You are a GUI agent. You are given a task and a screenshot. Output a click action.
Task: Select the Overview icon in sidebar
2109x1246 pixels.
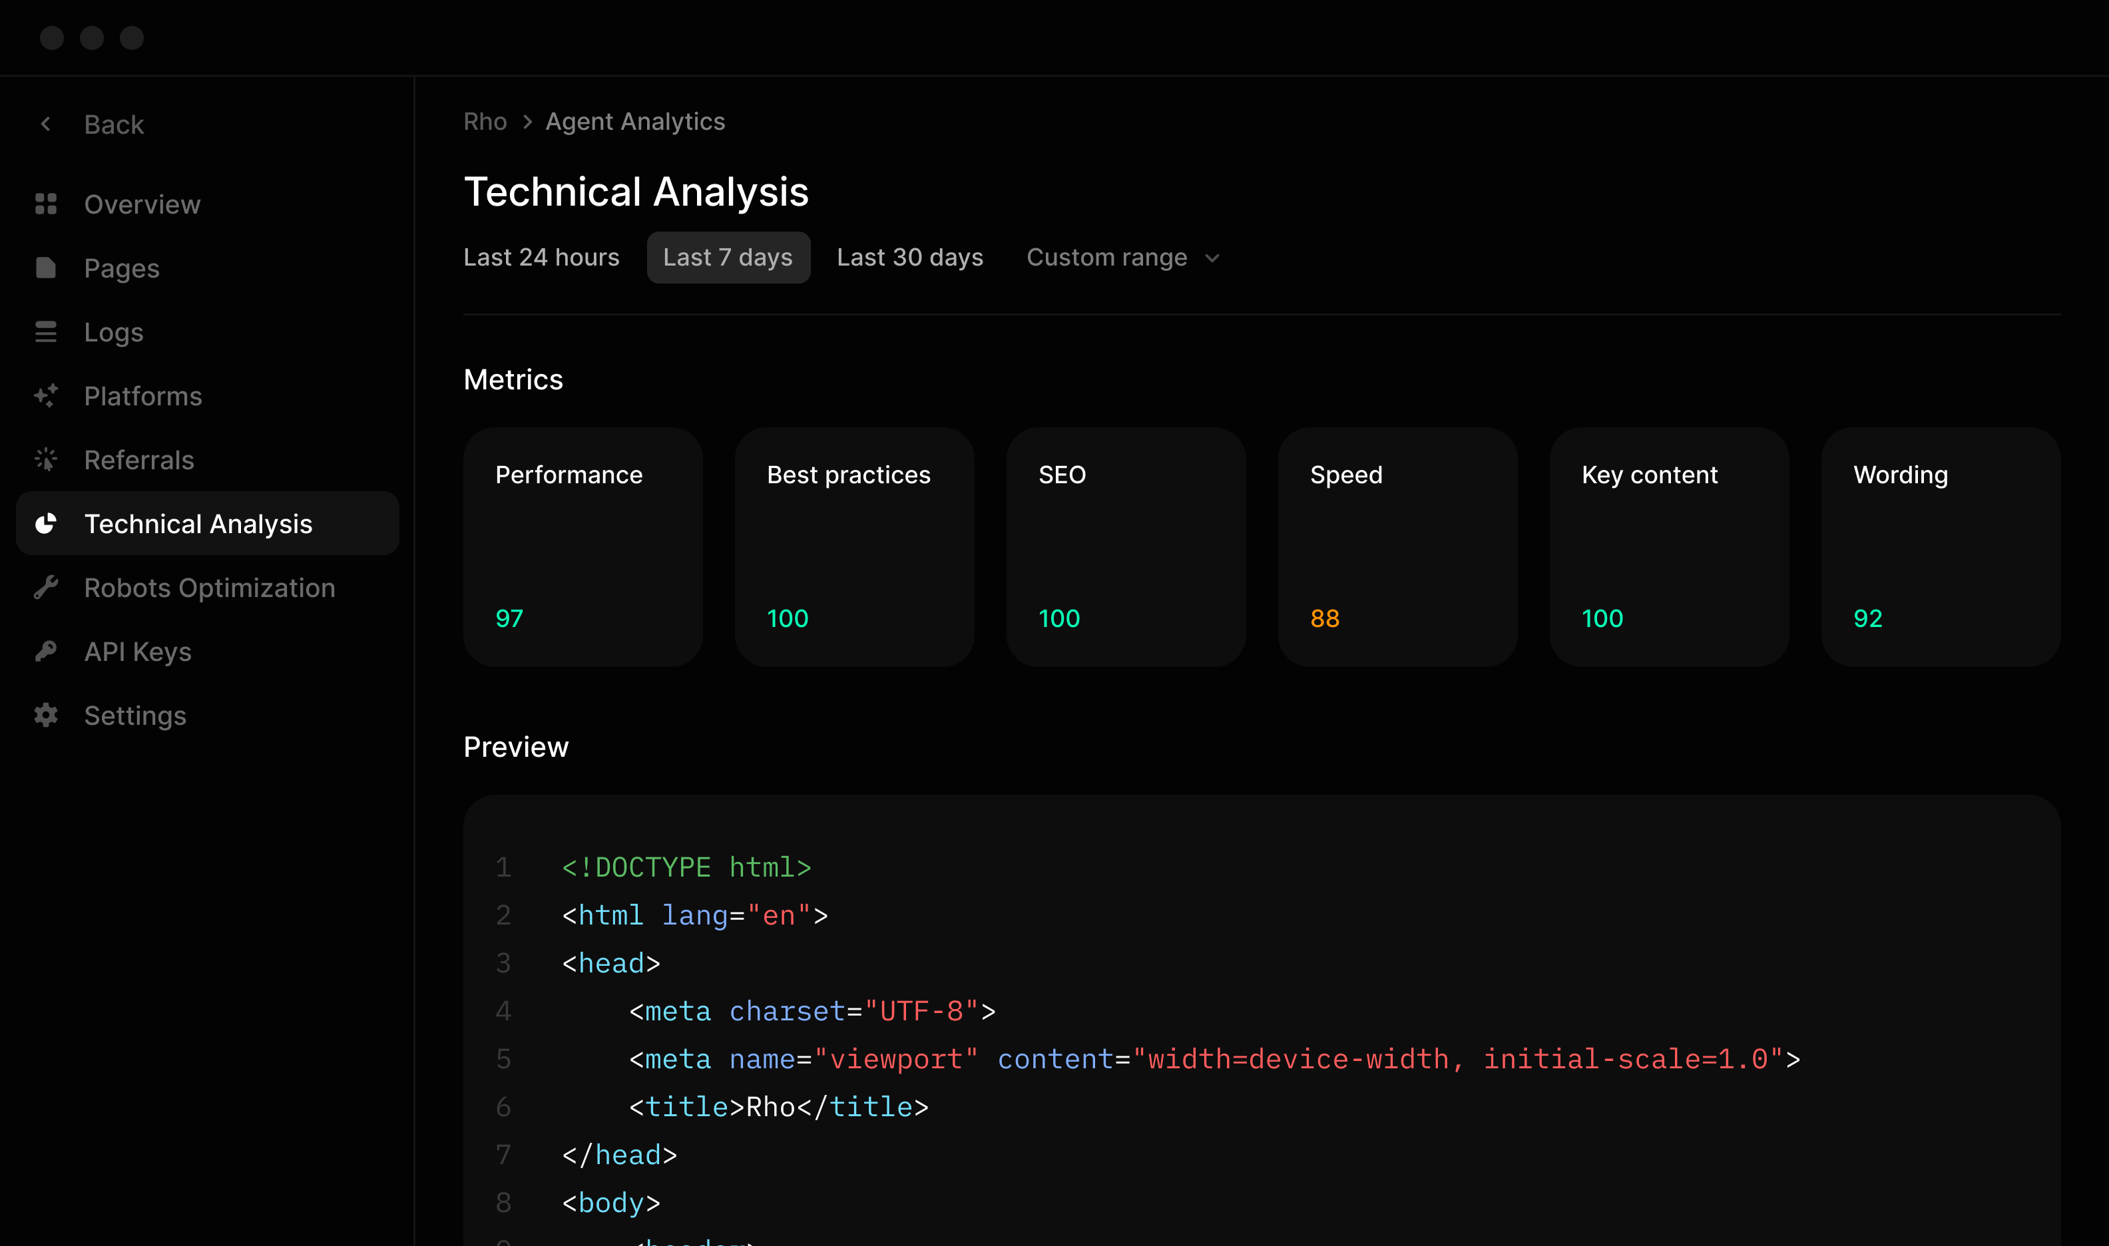[46, 203]
